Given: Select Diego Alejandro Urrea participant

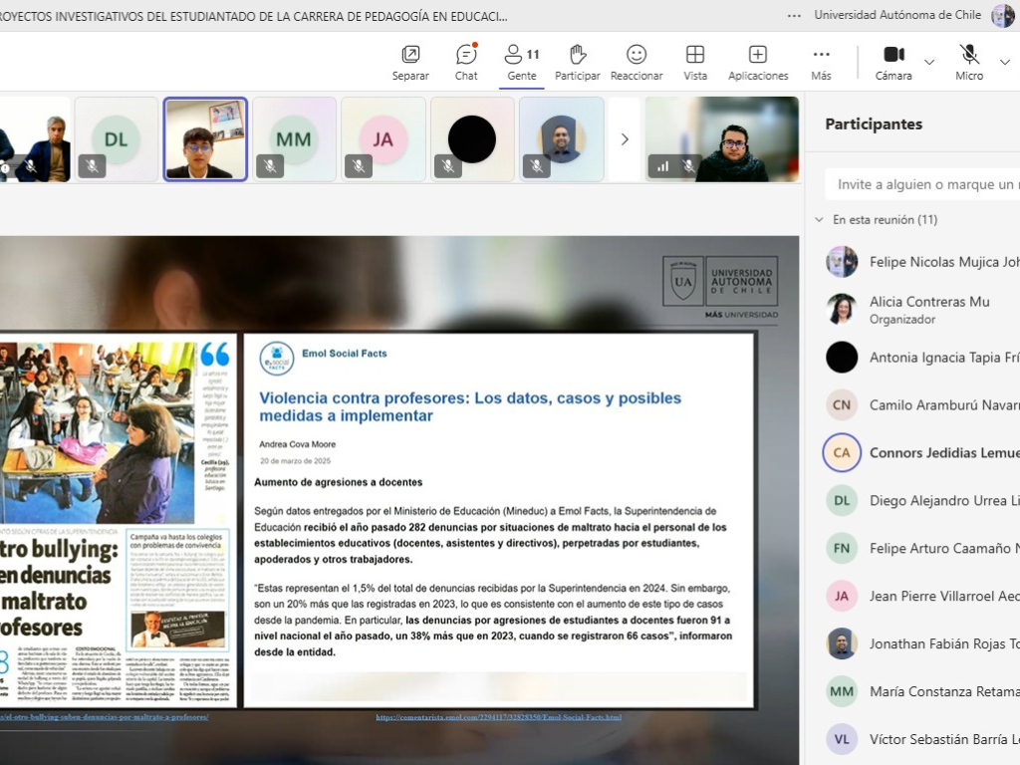Looking at the screenshot, I should [x=922, y=500].
